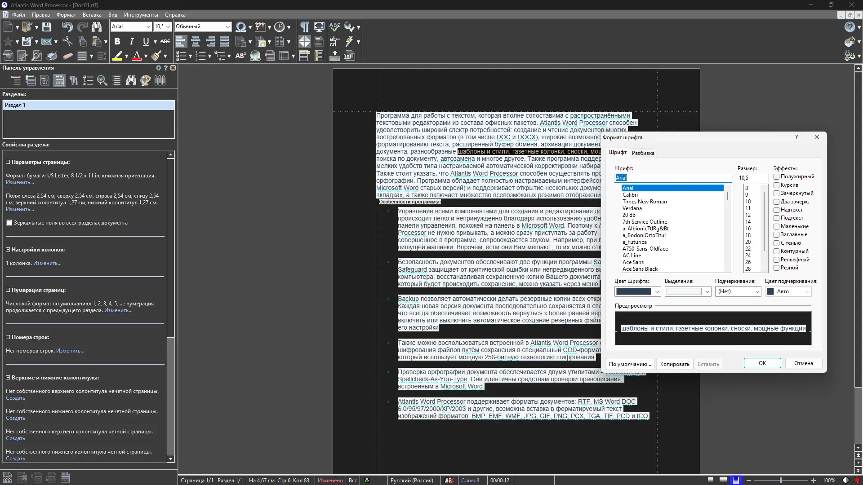Open Find with the binoculars icon
The width and height of the screenshot is (863, 485).
(96, 27)
